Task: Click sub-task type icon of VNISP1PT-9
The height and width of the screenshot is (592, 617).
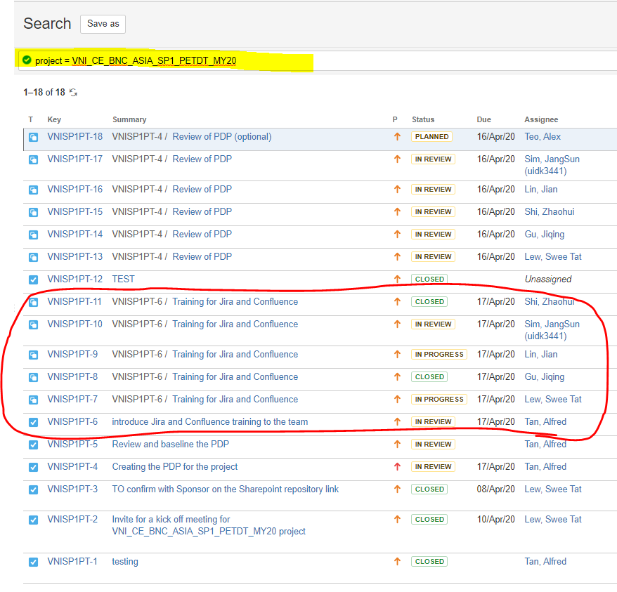Action: (34, 355)
